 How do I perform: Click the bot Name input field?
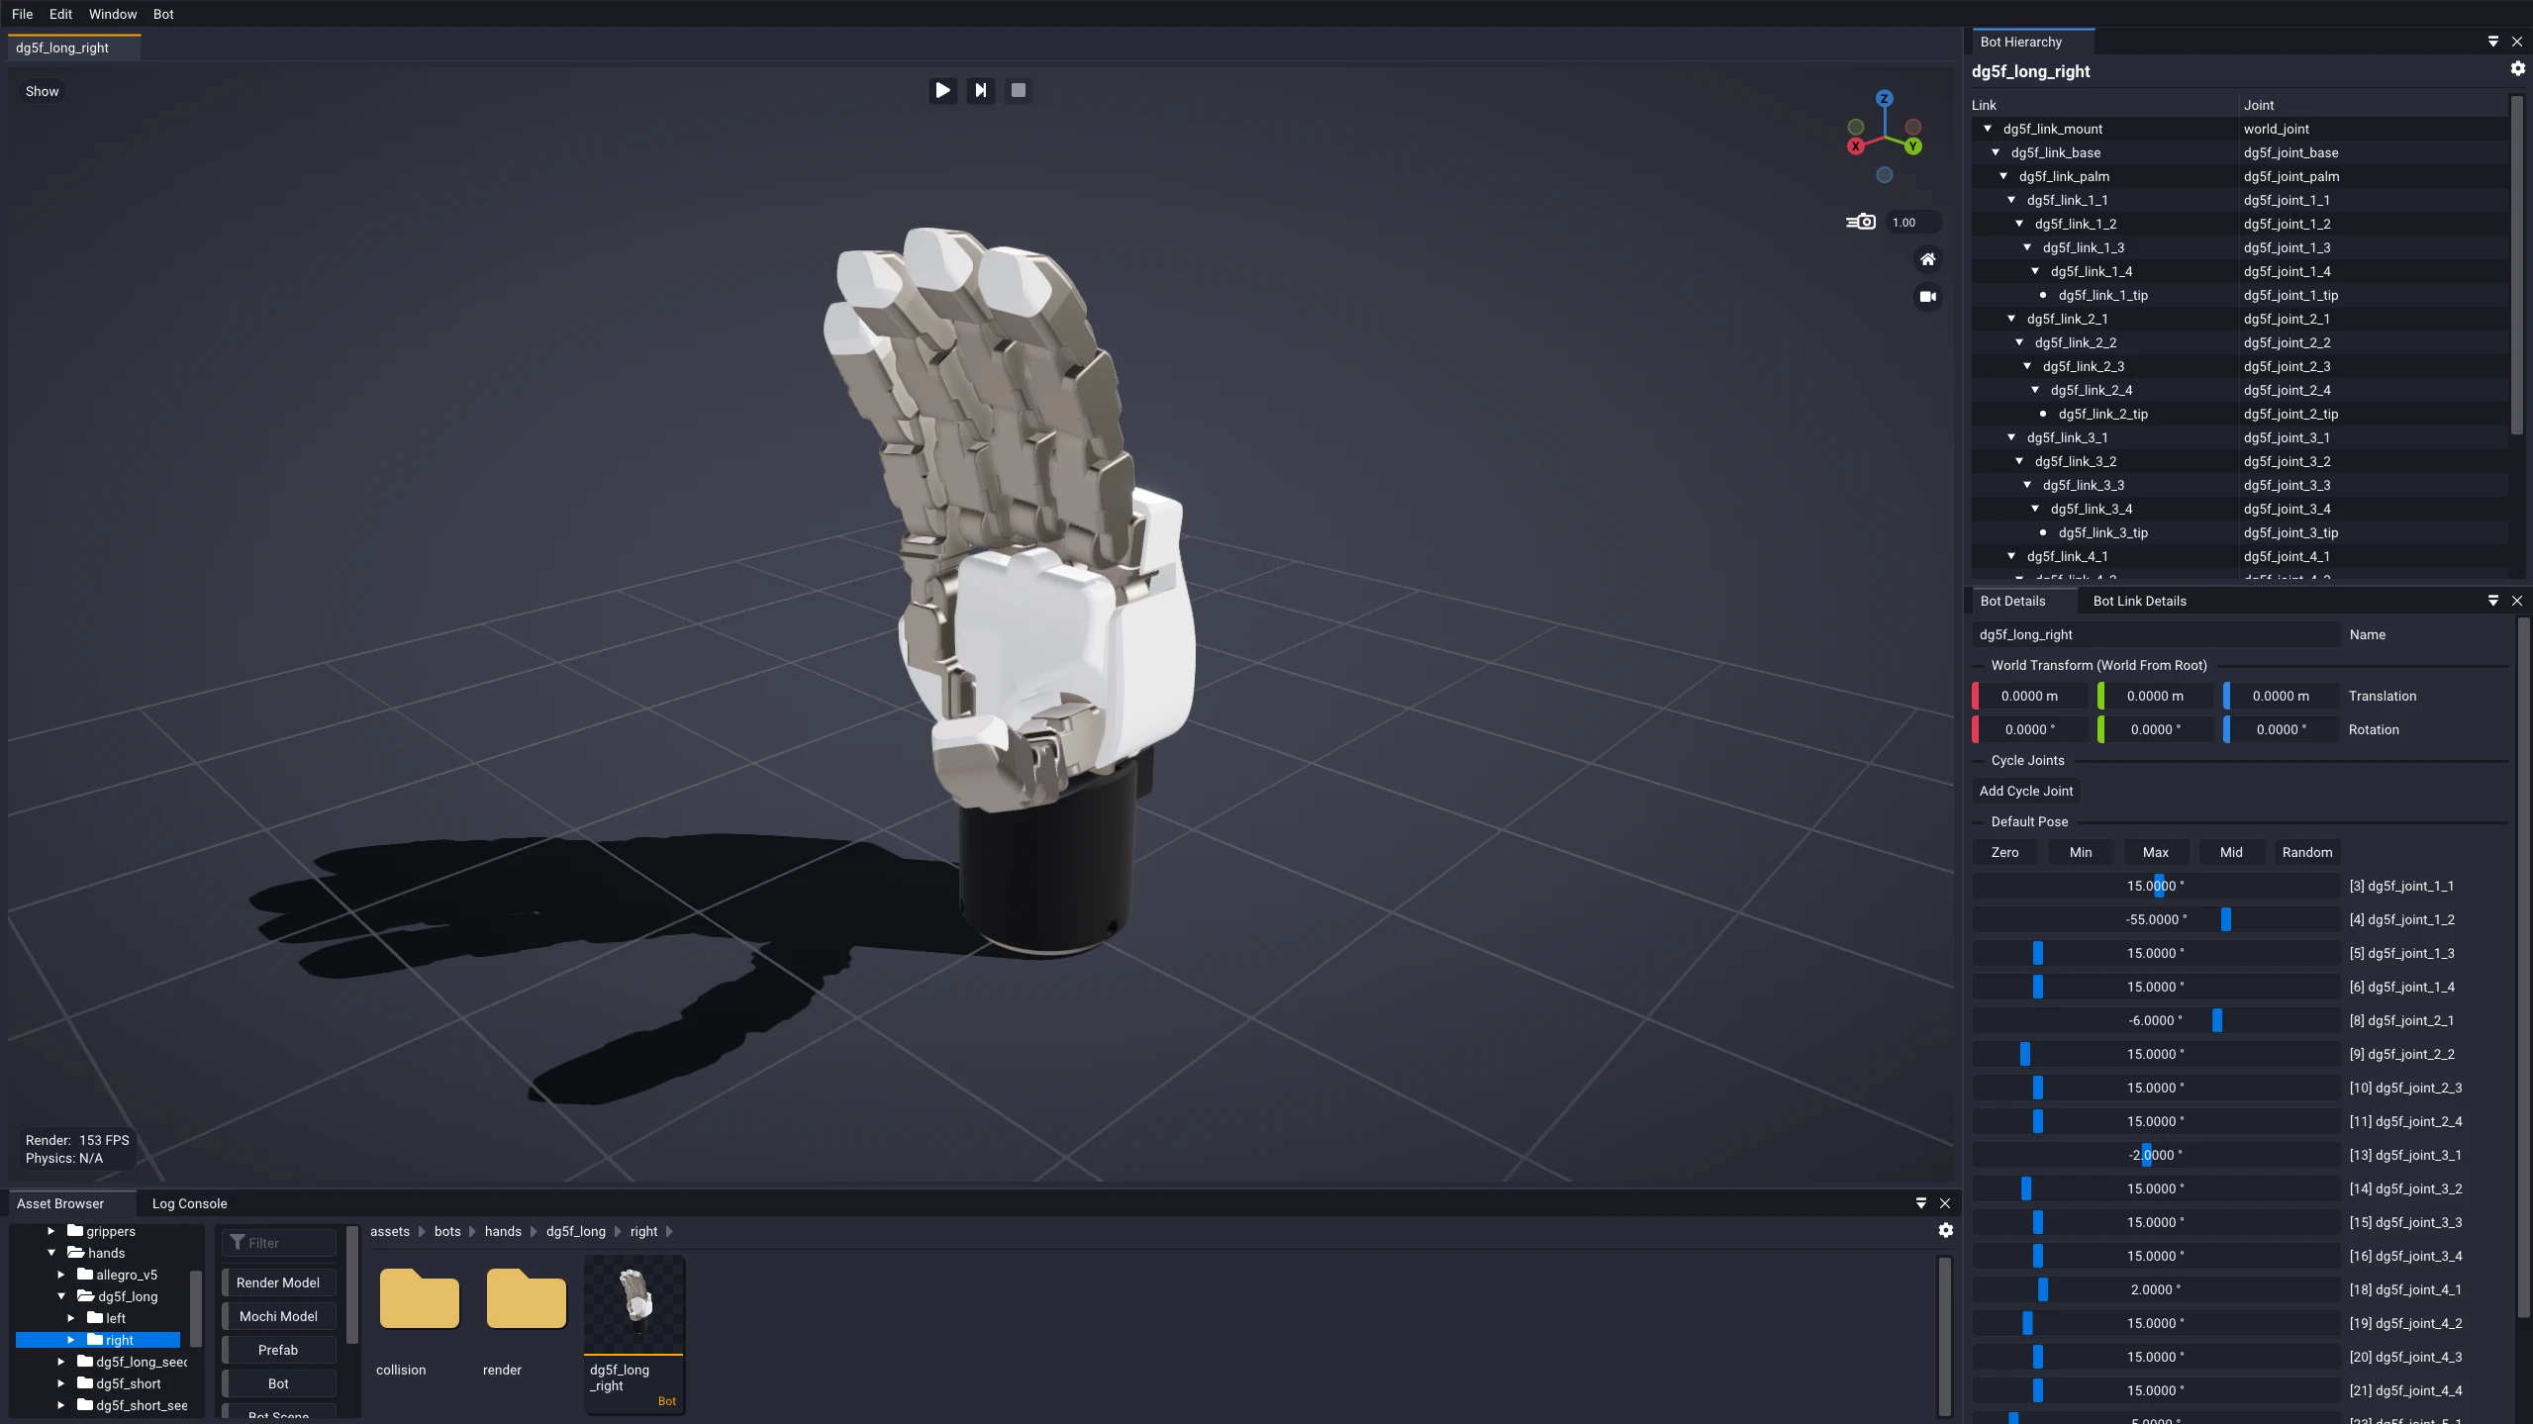pos(2156,634)
